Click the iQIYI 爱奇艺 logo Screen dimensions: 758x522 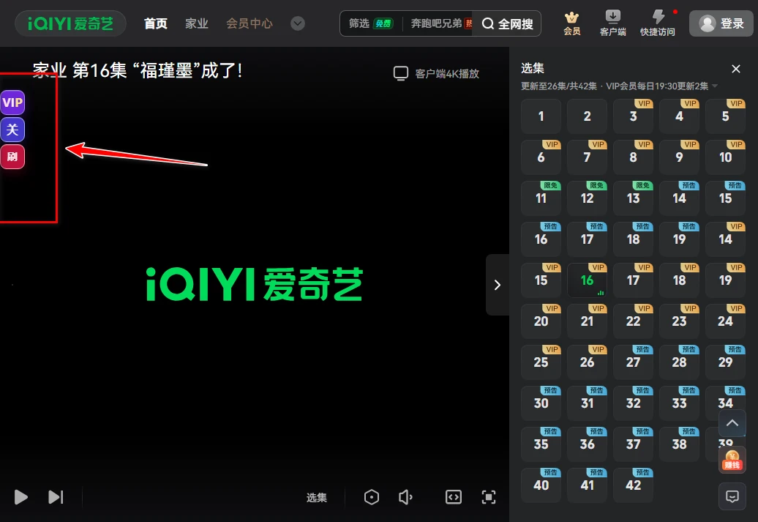pos(70,23)
